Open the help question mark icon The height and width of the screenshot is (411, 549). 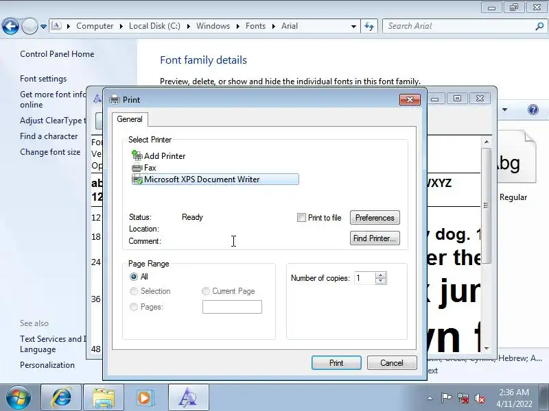coord(533,110)
